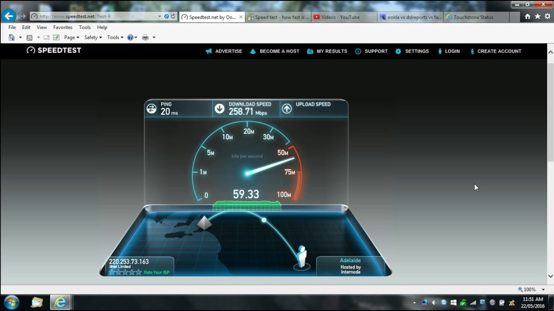
Task: Click the IP address 220.253.73.163
Action: [x=129, y=261]
